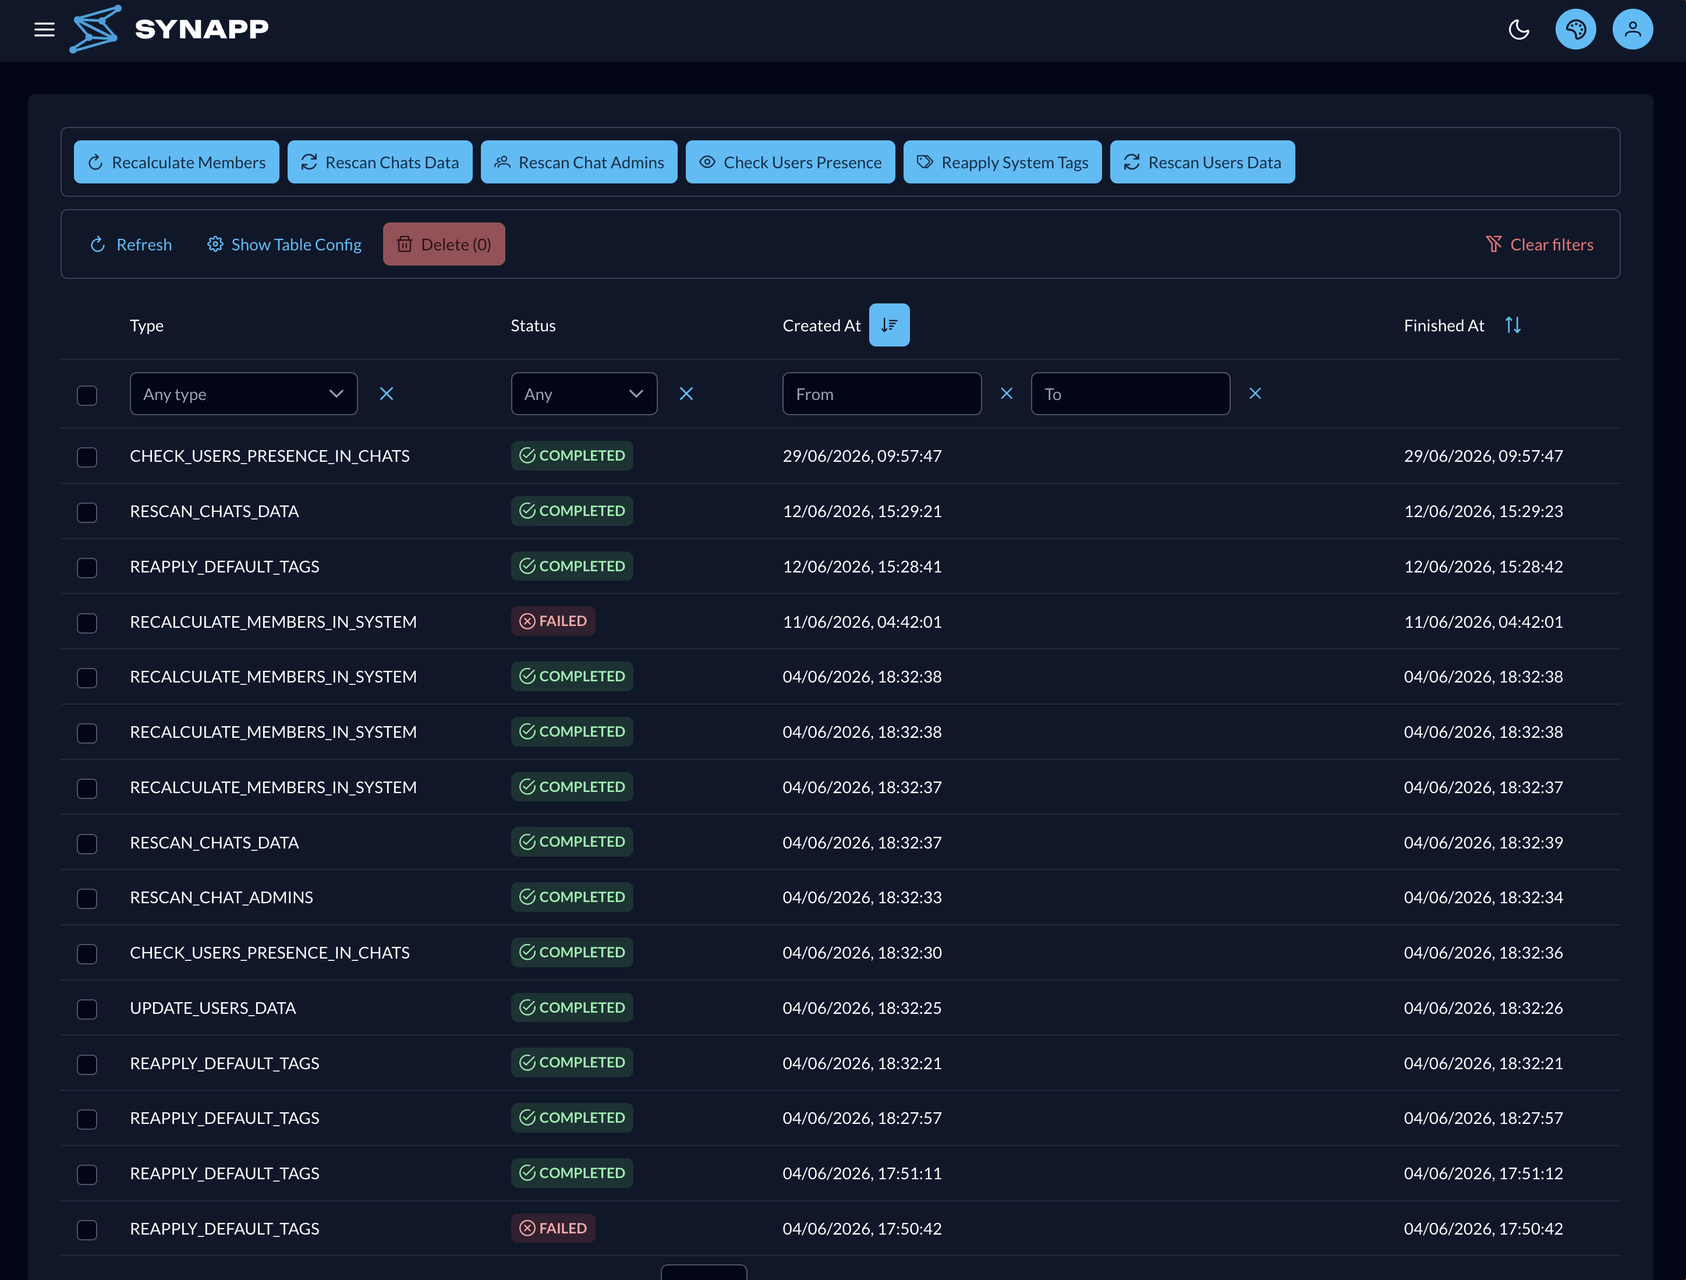The image size is (1686, 1280).
Task: Clear all filters
Action: click(x=1539, y=245)
